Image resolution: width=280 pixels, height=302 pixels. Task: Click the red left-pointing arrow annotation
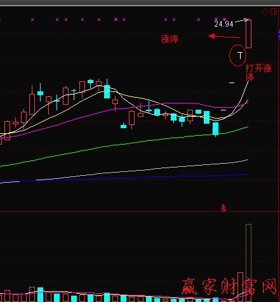pyautogui.click(x=224, y=37)
